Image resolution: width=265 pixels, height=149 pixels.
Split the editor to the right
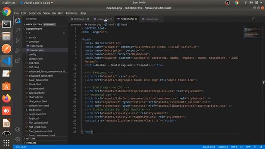(x=254, y=19)
